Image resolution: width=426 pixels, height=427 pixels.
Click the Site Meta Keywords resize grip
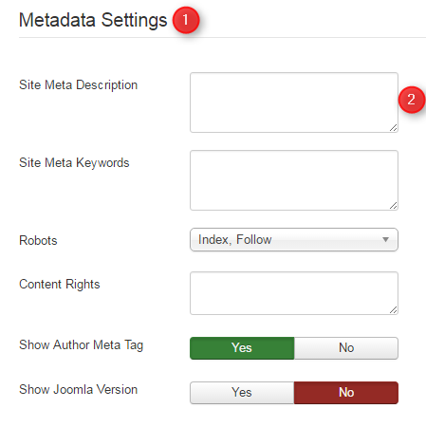[x=393, y=206]
